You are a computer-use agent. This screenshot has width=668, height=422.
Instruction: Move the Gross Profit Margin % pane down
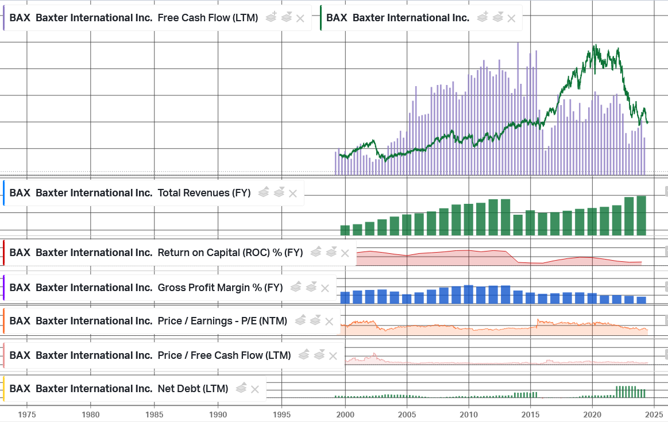pos(311,287)
